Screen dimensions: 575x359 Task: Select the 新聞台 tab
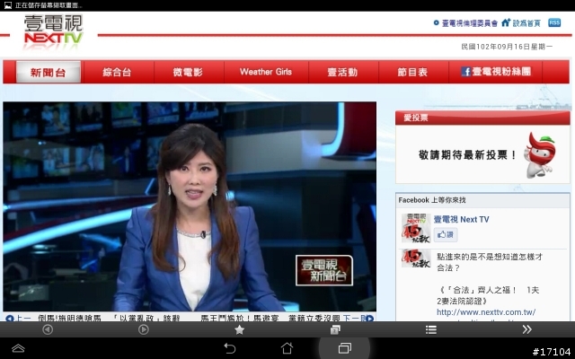pyautogui.click(x=48, y=72)
